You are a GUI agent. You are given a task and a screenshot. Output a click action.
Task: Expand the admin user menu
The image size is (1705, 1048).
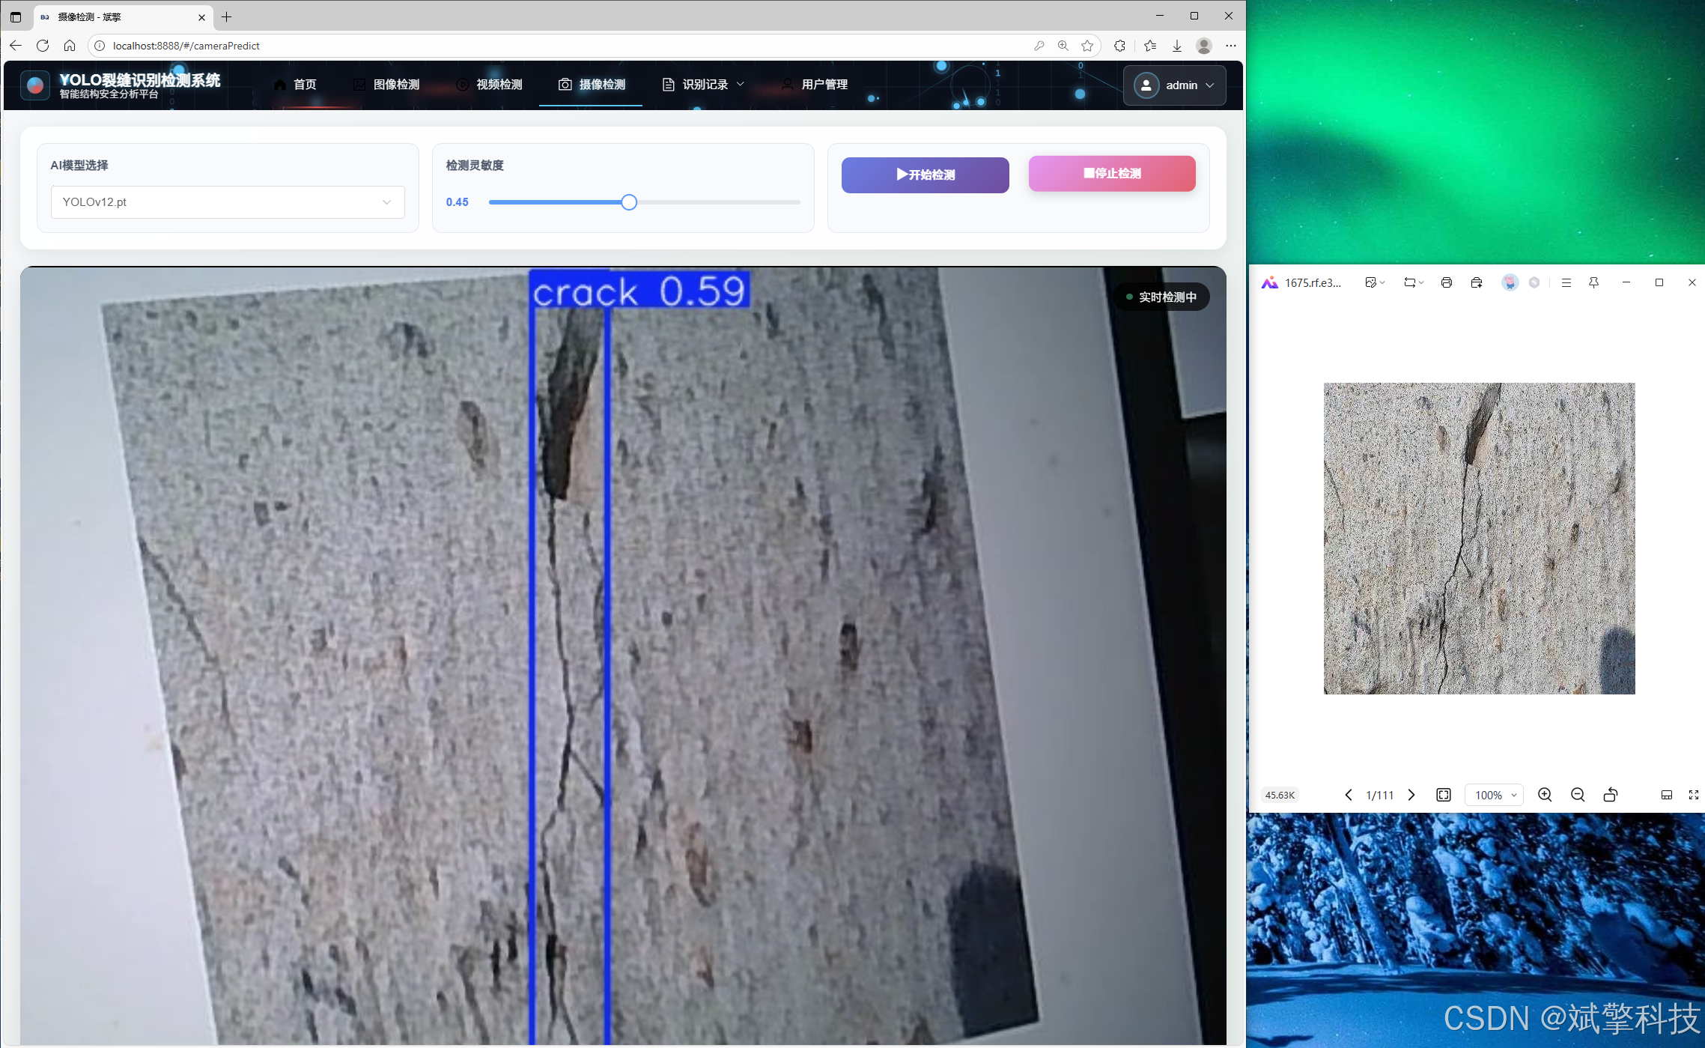1174,85
